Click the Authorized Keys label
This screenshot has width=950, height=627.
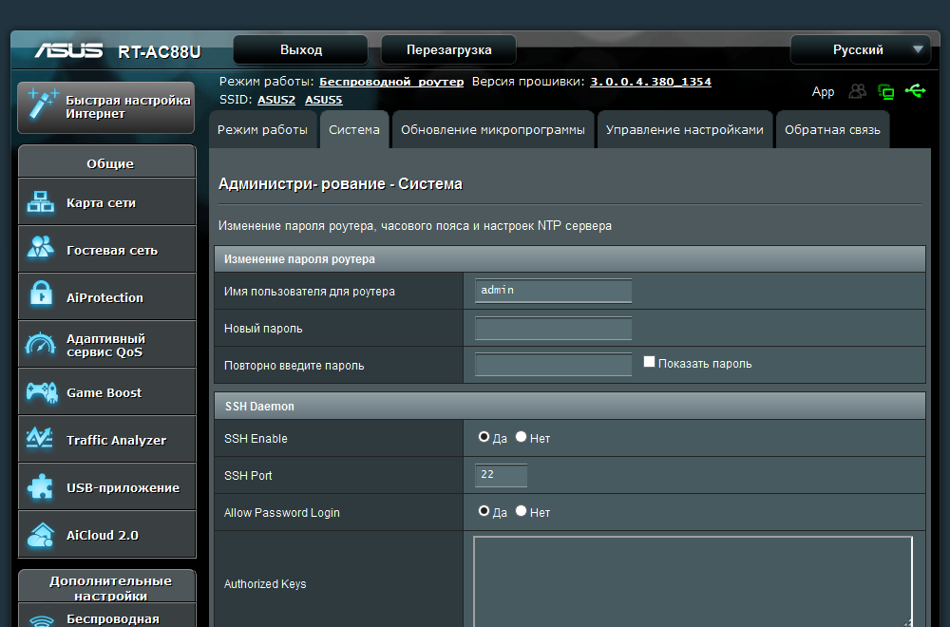click(x=265, y=584)
